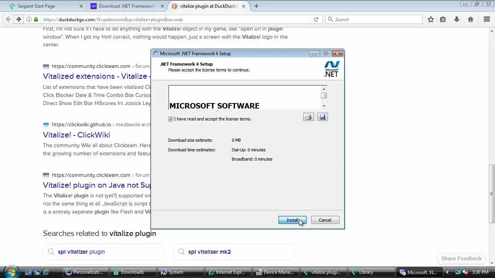Viewport: 495px width, 278px height.
Task: Go back to previous page
Action: tap(8, 19)
